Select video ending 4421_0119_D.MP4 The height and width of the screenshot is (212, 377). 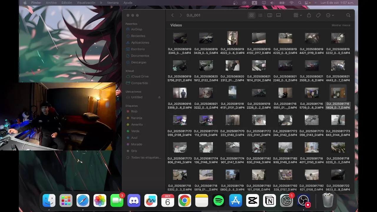point(312,38)
